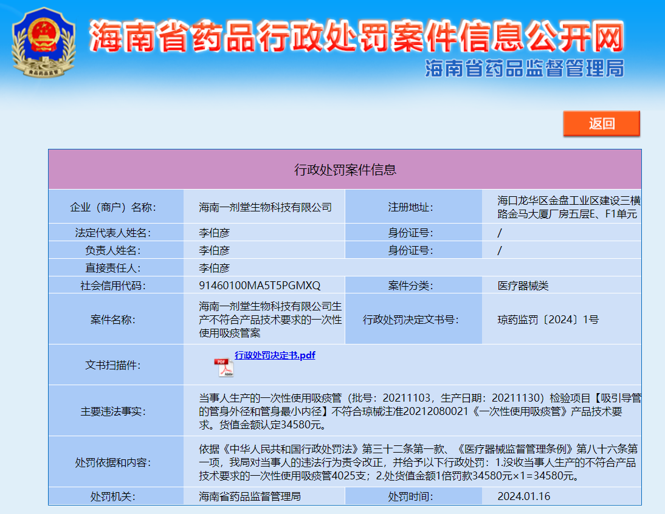665x514 pixels.
Task: Click the 企业（商户）名称 label
Action: pyautogui.click(x=113, y=207)
